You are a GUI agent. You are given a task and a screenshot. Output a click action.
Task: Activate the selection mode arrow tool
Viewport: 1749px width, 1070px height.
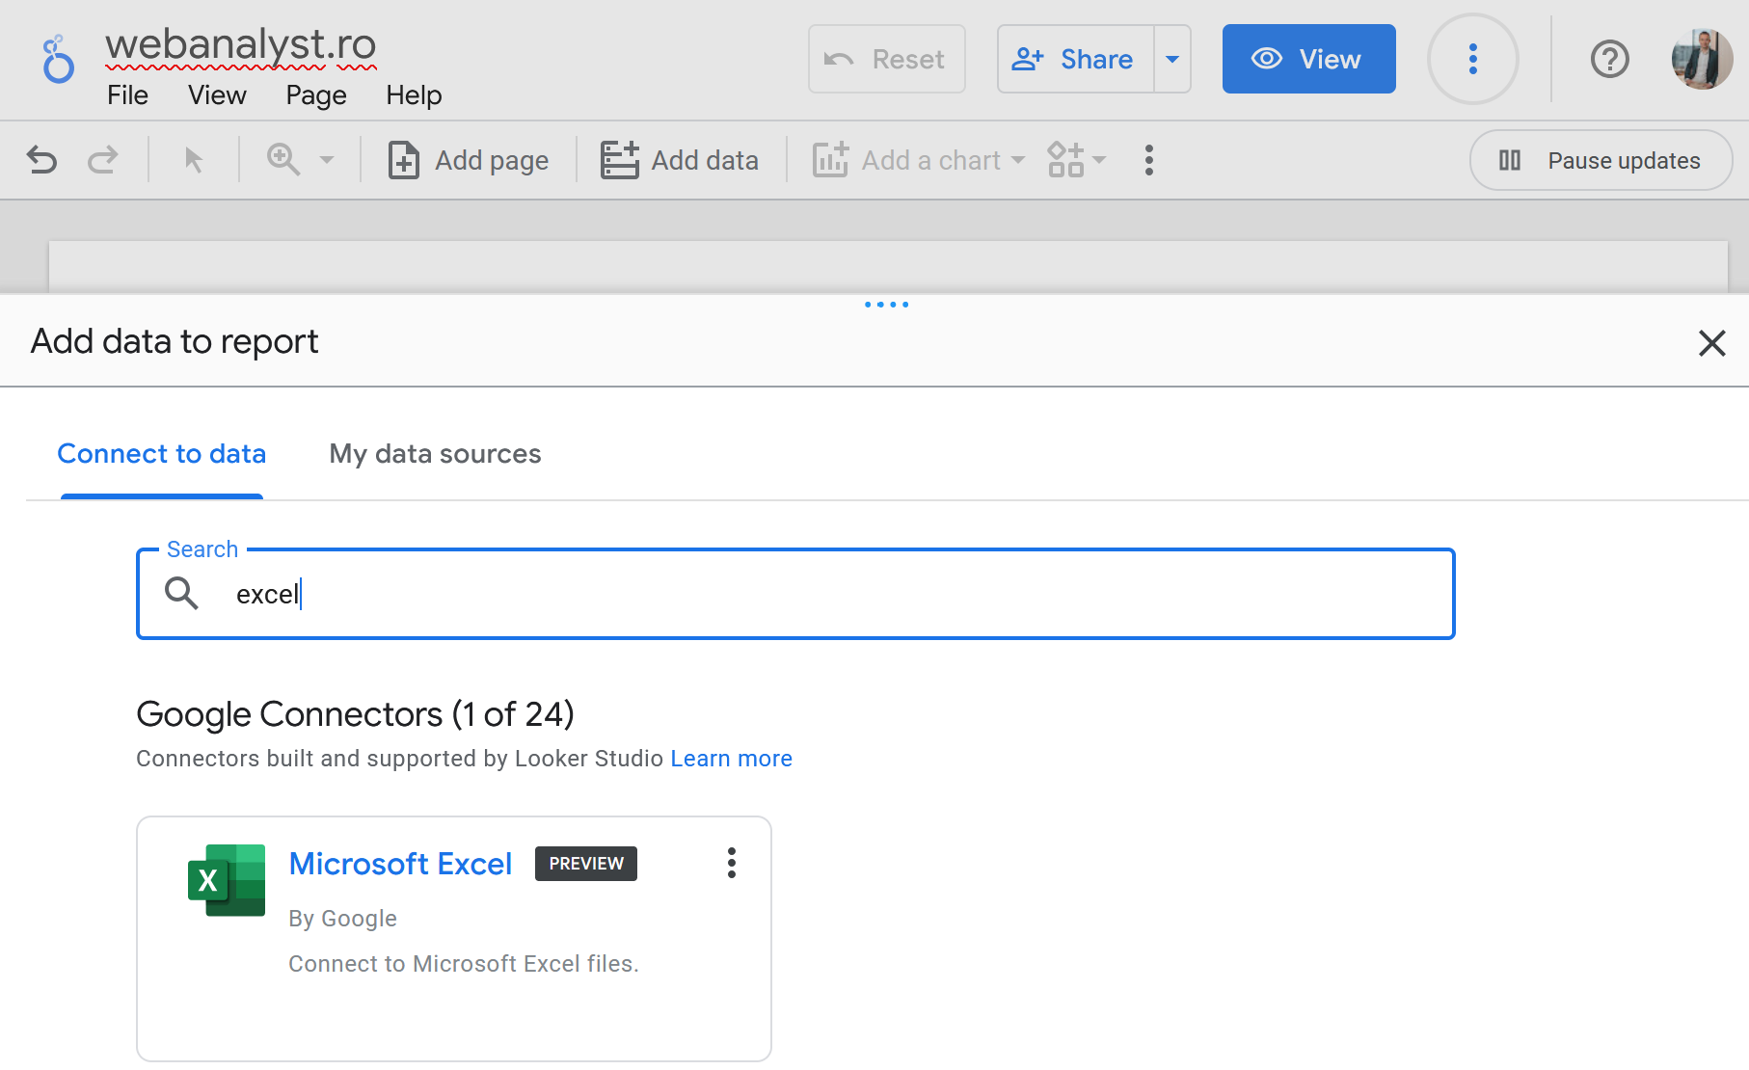coord(194,160)
